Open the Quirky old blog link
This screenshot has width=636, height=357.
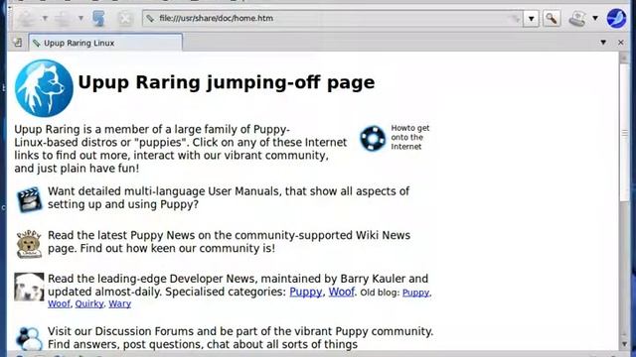89,303
